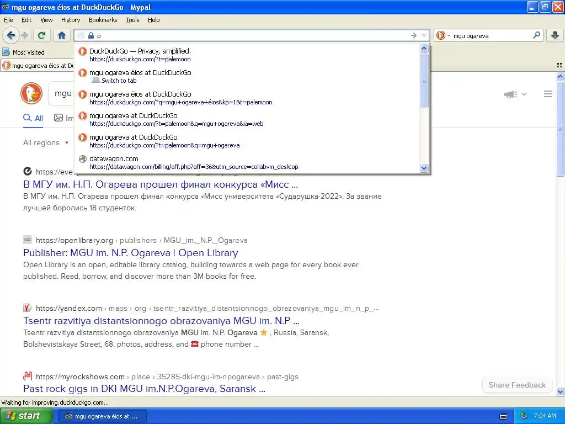Screen dimensions: 565x424
Task: Click the Forward navigation arrow
Action: (24, 35)
